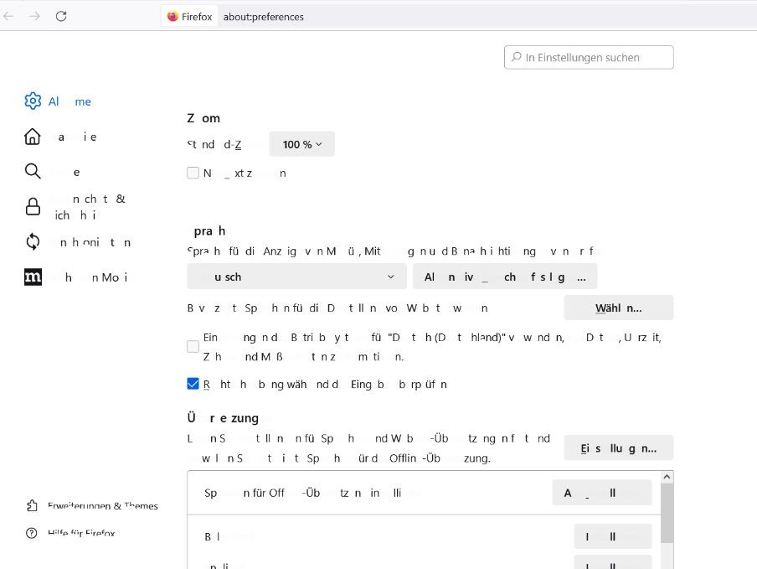Click the languages list scrollbar thumb
757x569 pixels.
click(x=667, y=513)
